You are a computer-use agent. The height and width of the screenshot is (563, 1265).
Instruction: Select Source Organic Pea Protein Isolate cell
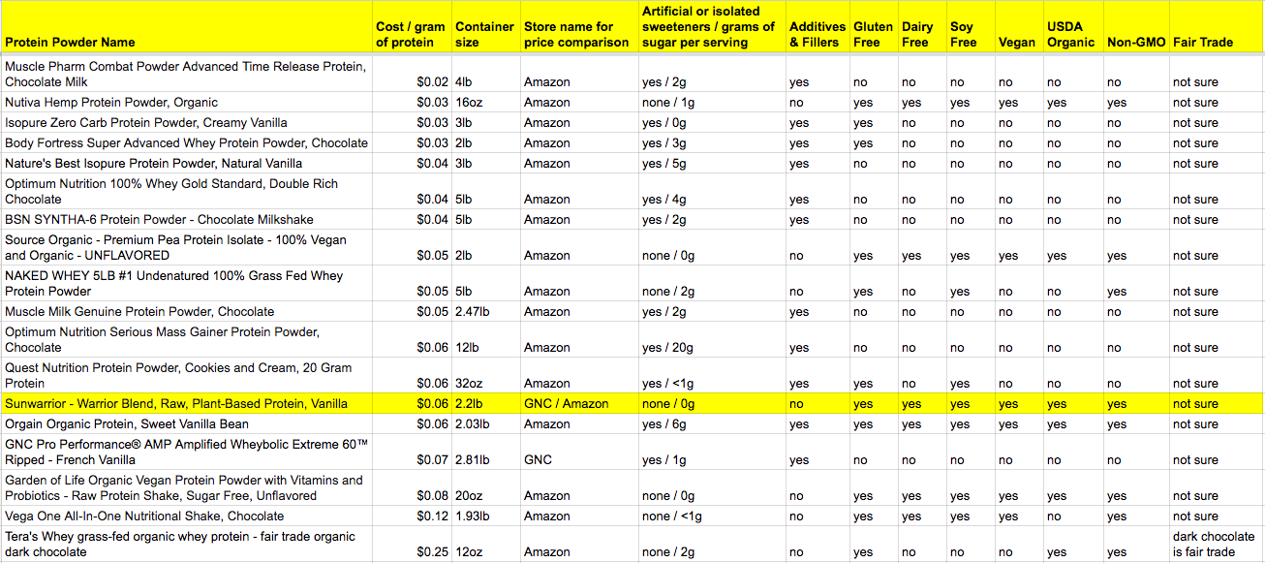tap(187, 247)
